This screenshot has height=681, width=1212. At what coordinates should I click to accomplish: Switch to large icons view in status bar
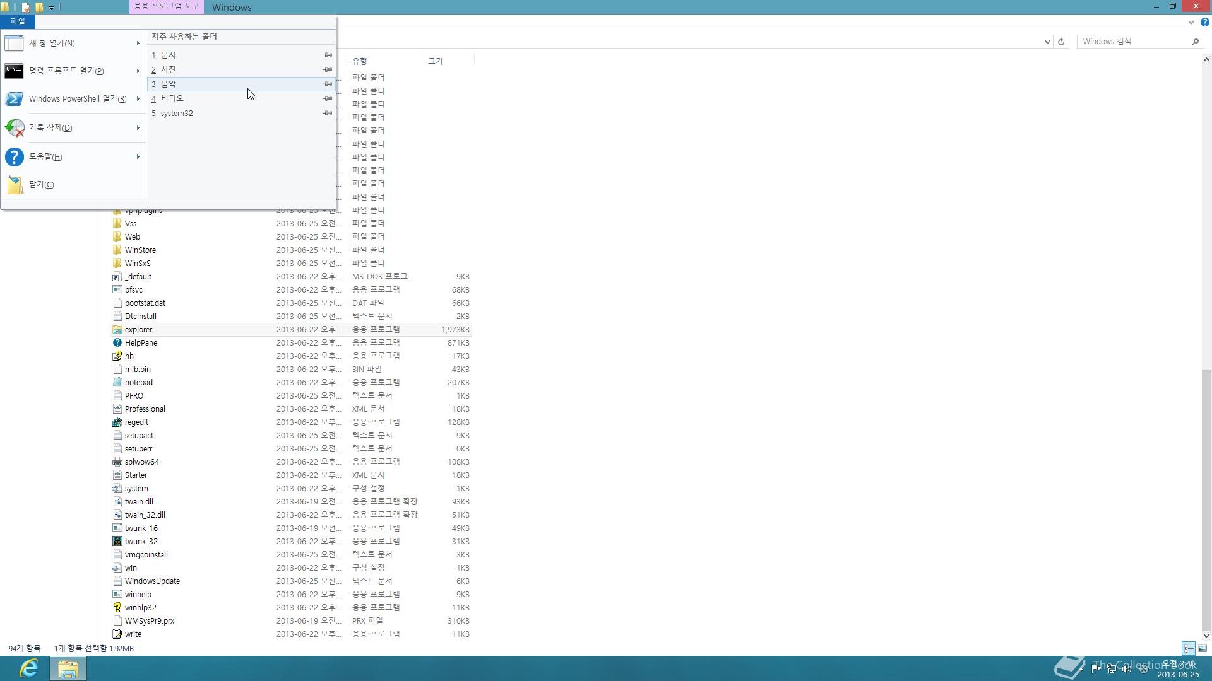pyautogui.click(x=1203, y=648)
